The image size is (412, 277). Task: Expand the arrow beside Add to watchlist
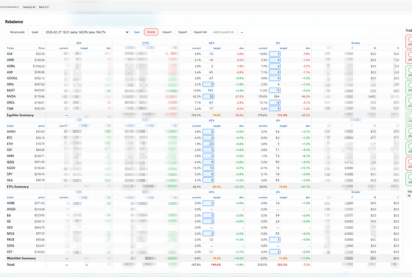[x=242, y=32]
